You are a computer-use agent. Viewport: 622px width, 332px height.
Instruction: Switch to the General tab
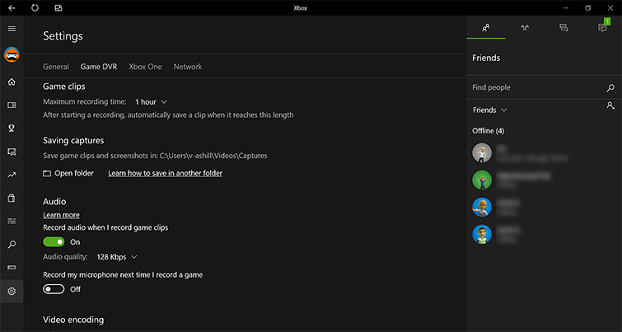tap(56, 67)
